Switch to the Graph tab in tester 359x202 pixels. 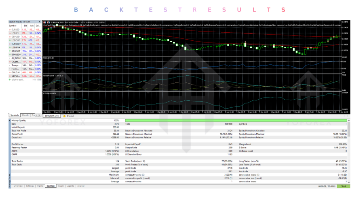point(61,186)
